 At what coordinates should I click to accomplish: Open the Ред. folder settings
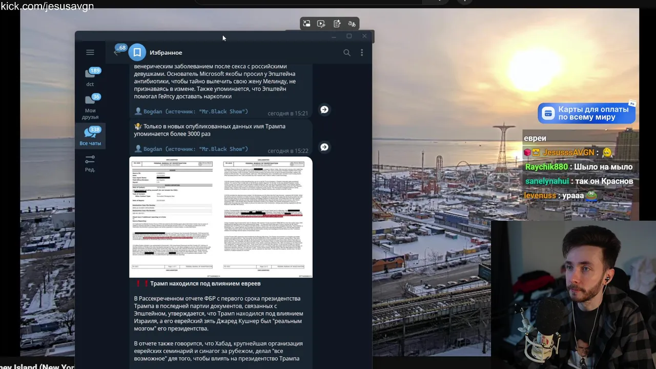pos(90,163)
